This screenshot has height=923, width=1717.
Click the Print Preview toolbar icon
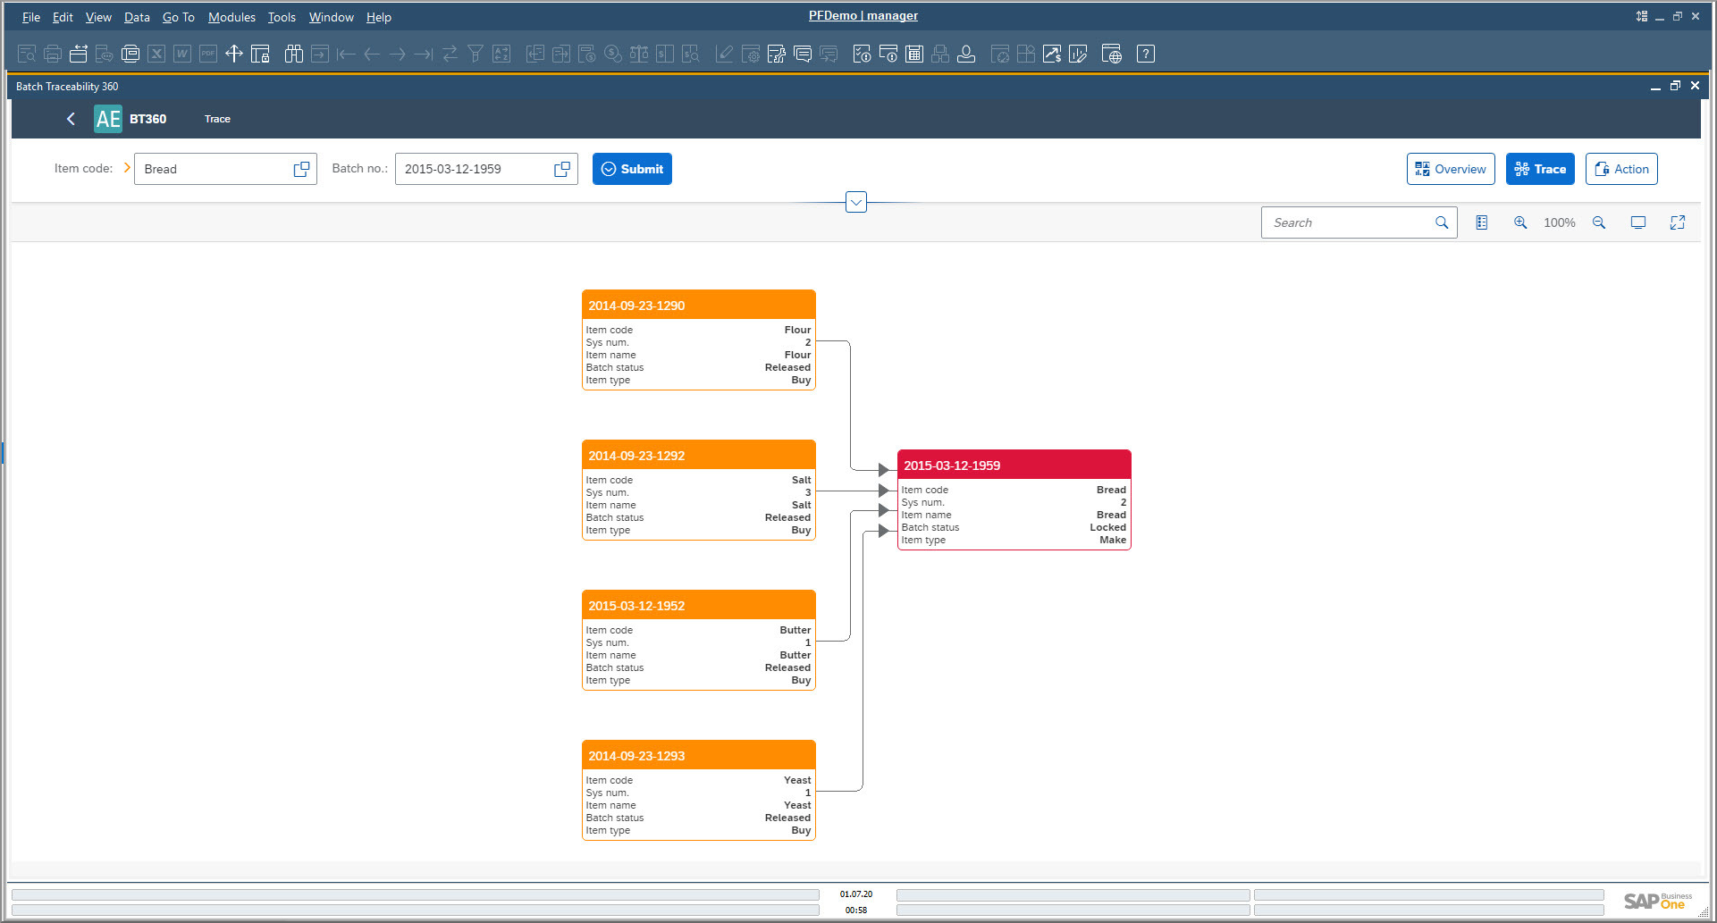pos(27,54)
